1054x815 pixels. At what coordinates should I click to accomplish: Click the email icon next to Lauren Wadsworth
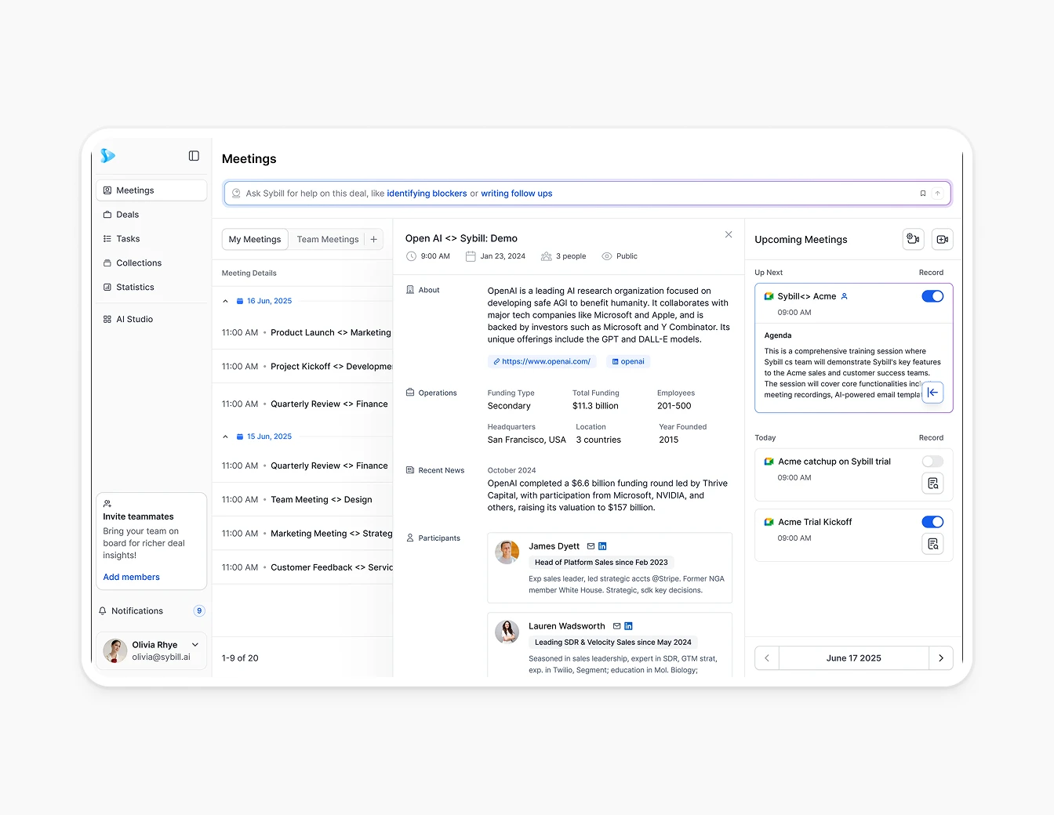[616, 625]
